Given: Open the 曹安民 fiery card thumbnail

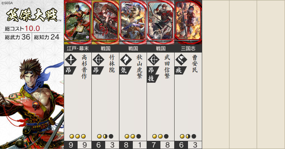Looking at the screenshot, I should click(x=188, y=22).
